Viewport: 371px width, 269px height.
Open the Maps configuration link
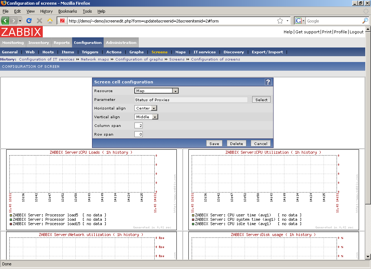point(180,52)
